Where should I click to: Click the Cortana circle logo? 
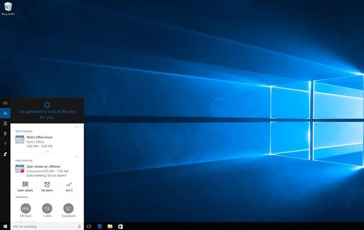[x=47, y=105]
